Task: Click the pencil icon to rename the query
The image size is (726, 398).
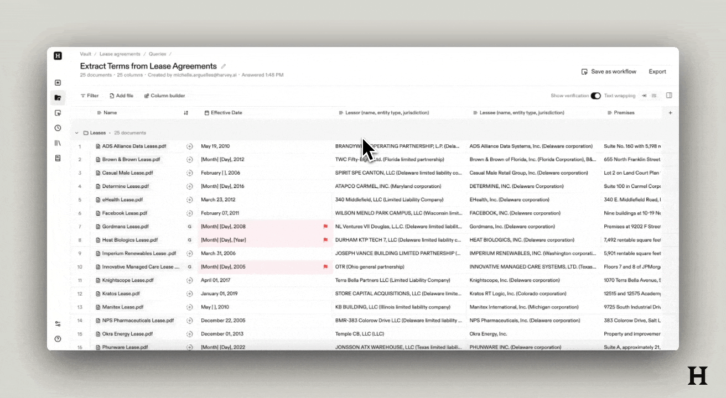Action: tap(224, 66)
